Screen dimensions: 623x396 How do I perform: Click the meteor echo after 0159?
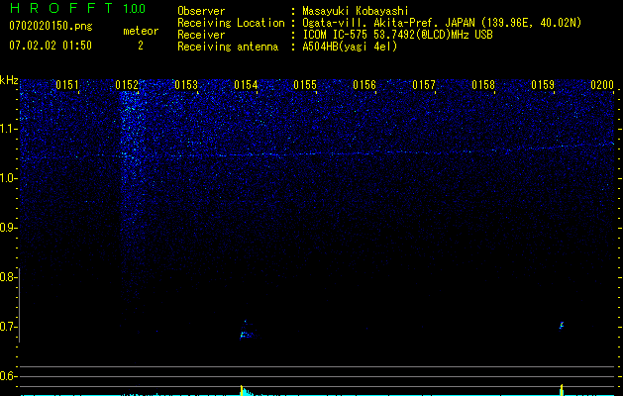[x=562, y=326]
